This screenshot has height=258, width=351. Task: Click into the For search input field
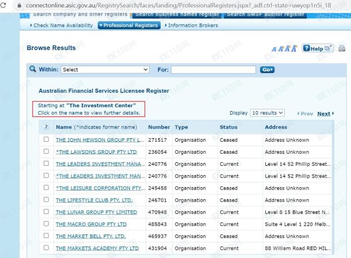[213, 70]
